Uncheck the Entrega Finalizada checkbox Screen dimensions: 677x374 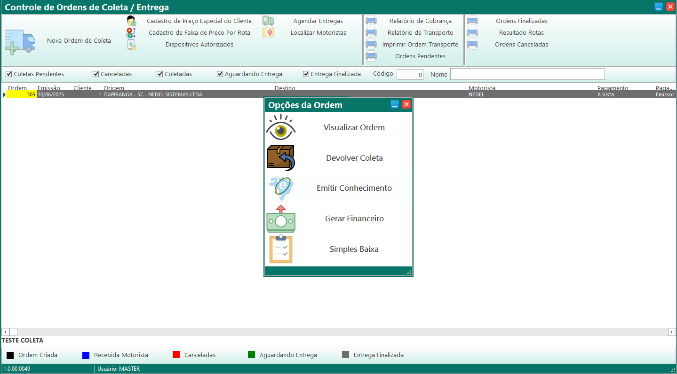(x=306, y=74)
